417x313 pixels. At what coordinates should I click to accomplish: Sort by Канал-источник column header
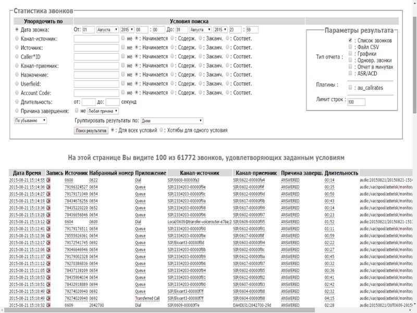200,173
